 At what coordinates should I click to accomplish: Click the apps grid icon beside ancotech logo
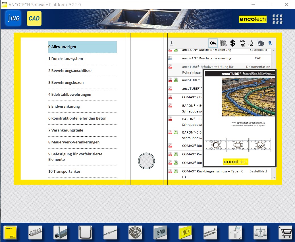pos(277,19)
